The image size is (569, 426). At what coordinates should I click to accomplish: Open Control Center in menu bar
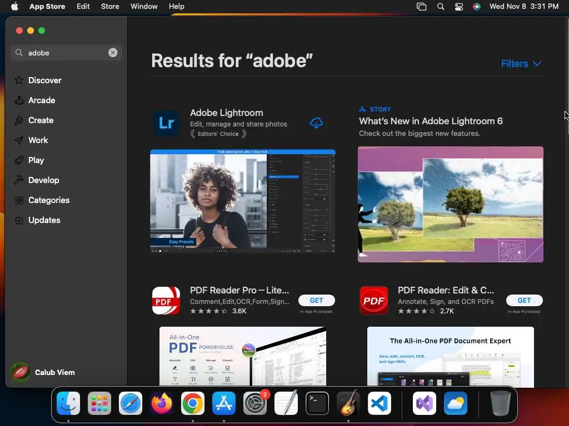pyautogui.click(x=458, y=7)
